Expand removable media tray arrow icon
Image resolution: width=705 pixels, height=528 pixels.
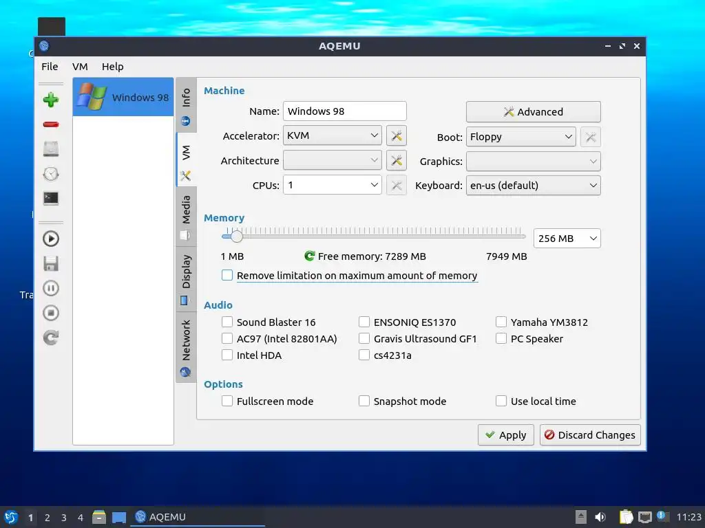(581, 517)
